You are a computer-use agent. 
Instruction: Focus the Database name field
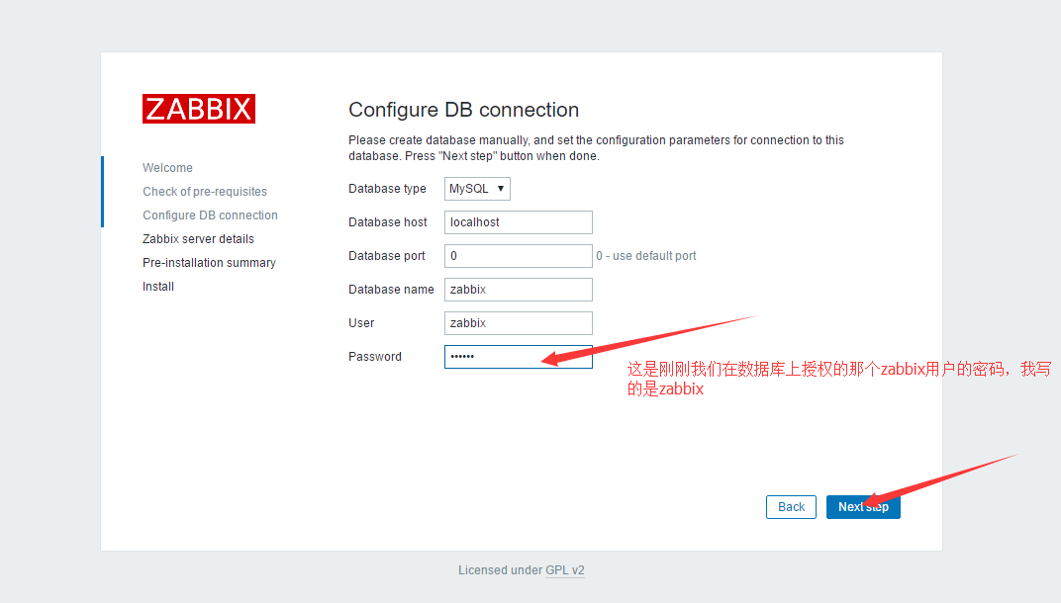(519, 290)
